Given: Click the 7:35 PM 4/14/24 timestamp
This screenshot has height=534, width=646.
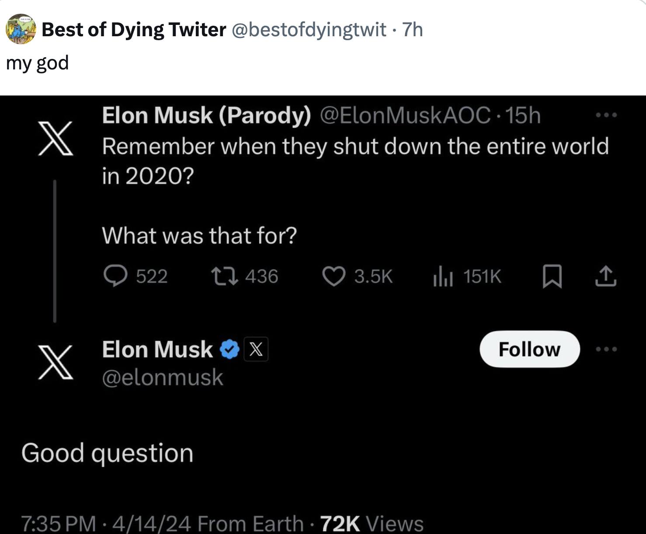Looking at the screenshot, I should 105,523.
